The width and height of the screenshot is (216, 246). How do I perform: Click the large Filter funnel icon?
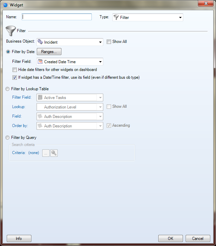[10, 31]
